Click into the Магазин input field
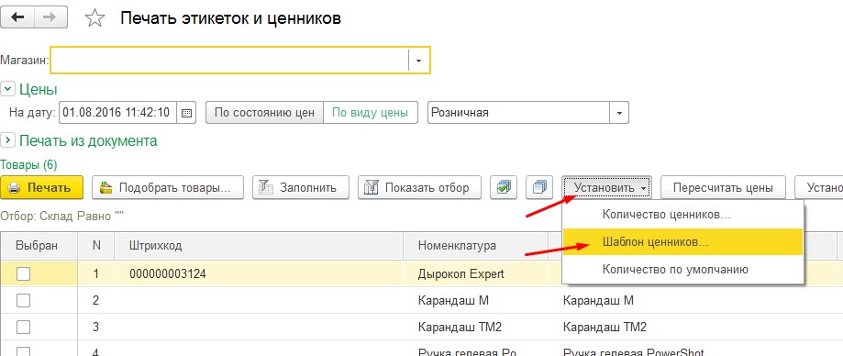The height and width of the screenshot is (356, 843). [x=229, y=61]
